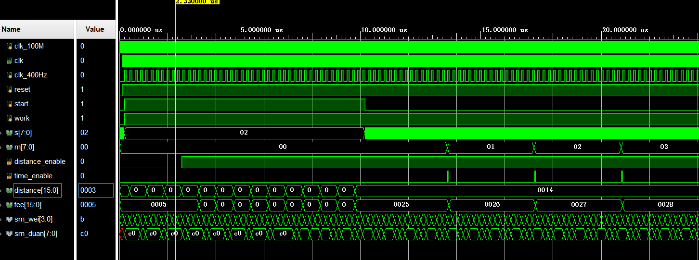Expand the s[7:0] bus
This screenshot has height=260, width=699.
click(1, 133)
